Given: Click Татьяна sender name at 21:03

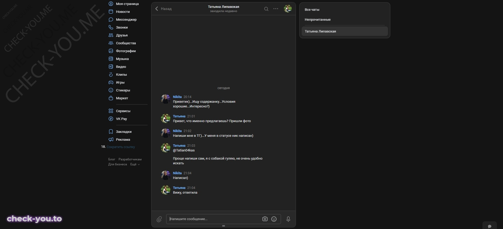Looking at the screenshot, I should point(179,145).
